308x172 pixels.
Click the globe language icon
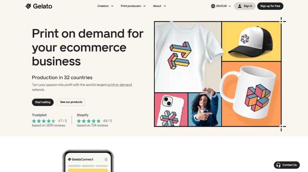pos(213,6)
